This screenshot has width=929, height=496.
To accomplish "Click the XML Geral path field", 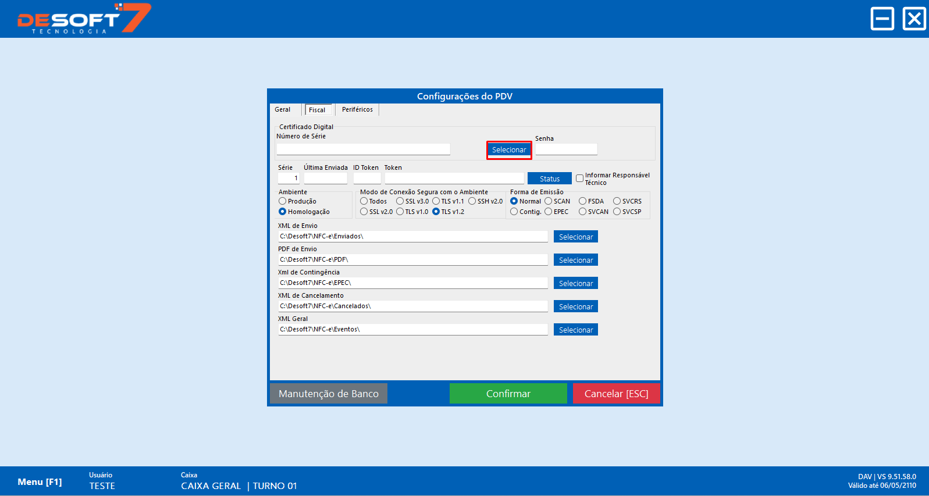I will point(413,329).
